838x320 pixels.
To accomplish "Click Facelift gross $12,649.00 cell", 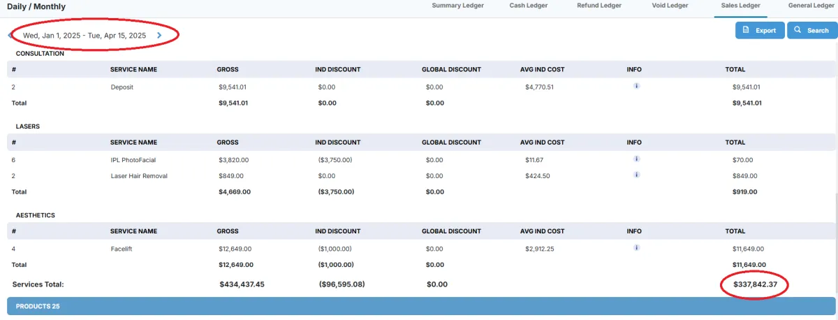I will pyautogui.click(x=235, y=249).
